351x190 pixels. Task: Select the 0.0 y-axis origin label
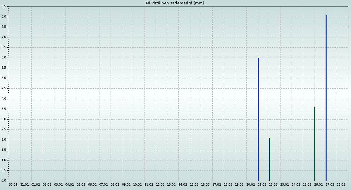(x=4, y=181)
